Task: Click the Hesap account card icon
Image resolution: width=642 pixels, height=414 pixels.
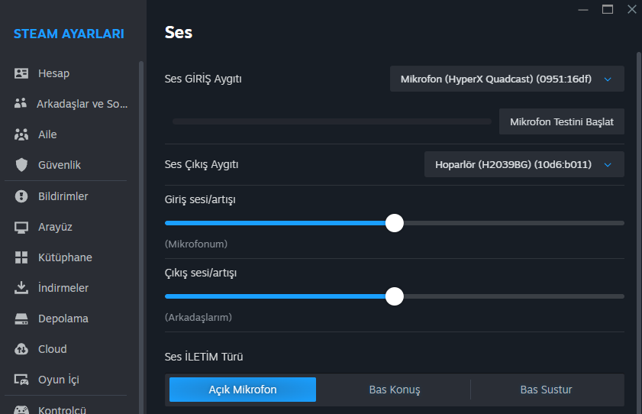Action: tap(21, 73)
